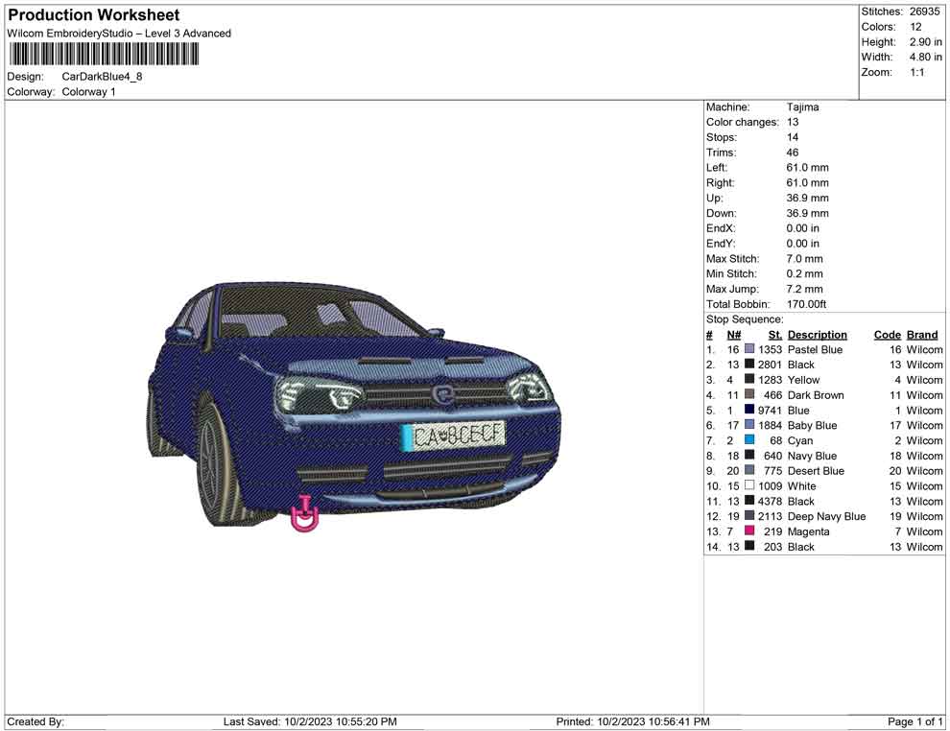Image resolution: width=950 pixels, height=731 pixels.
Task: Click the barcode under the worksheet title
Action: tap(104, 54)
